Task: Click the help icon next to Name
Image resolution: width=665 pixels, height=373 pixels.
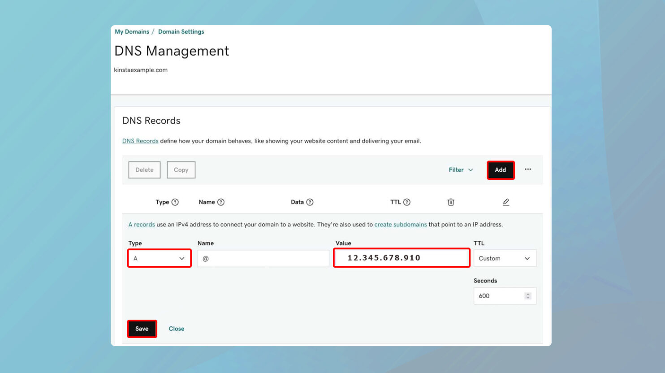Action: tap(221, 202)
